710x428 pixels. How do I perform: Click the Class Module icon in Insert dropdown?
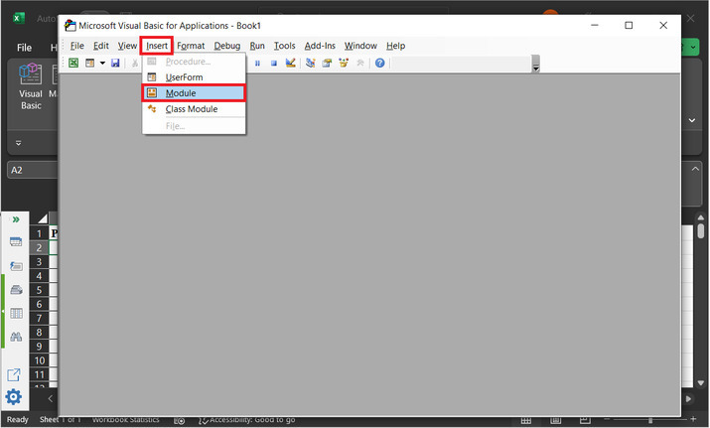[x=152, y=108]
